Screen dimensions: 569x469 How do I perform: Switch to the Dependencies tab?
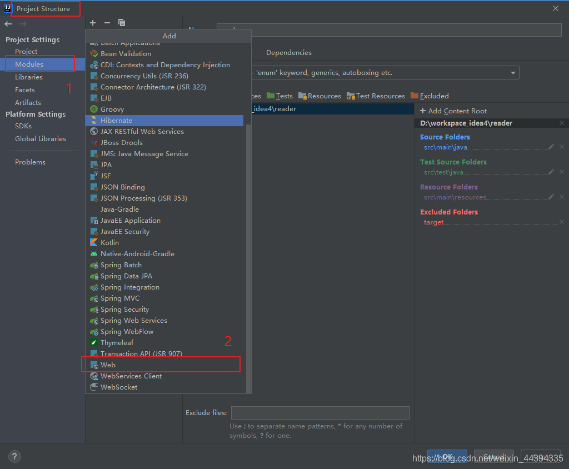pos(289,53)
